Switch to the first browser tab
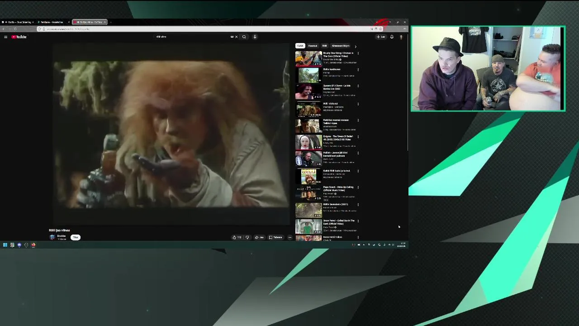The height and width of the screenshot is (326, 579). (x=18, y=22)
